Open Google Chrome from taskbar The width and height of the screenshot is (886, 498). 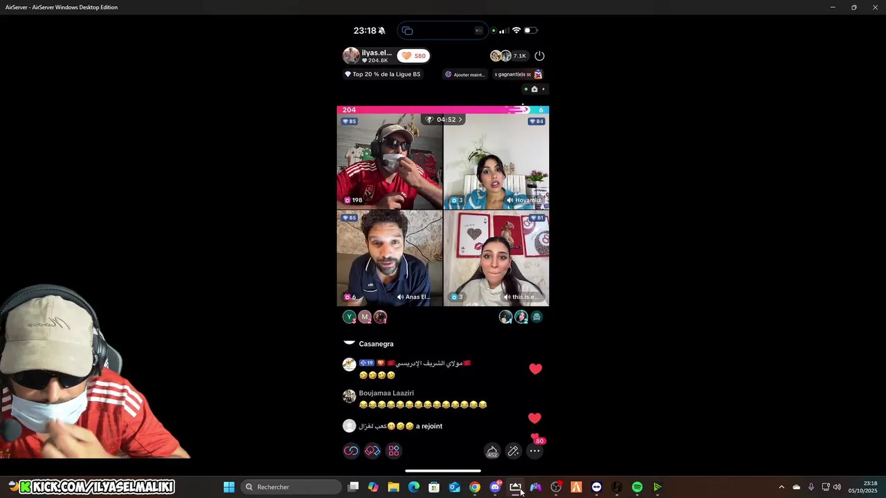(475, 487)
